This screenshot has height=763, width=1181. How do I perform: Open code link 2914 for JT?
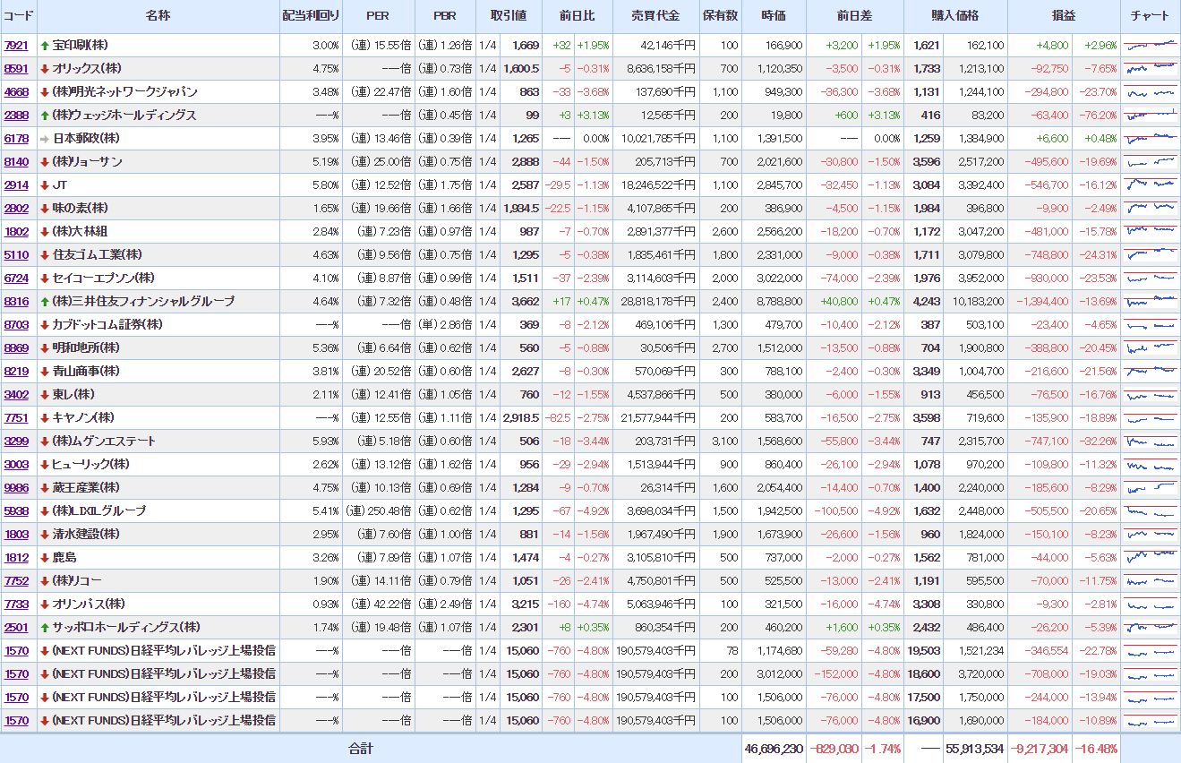point(16,184)
